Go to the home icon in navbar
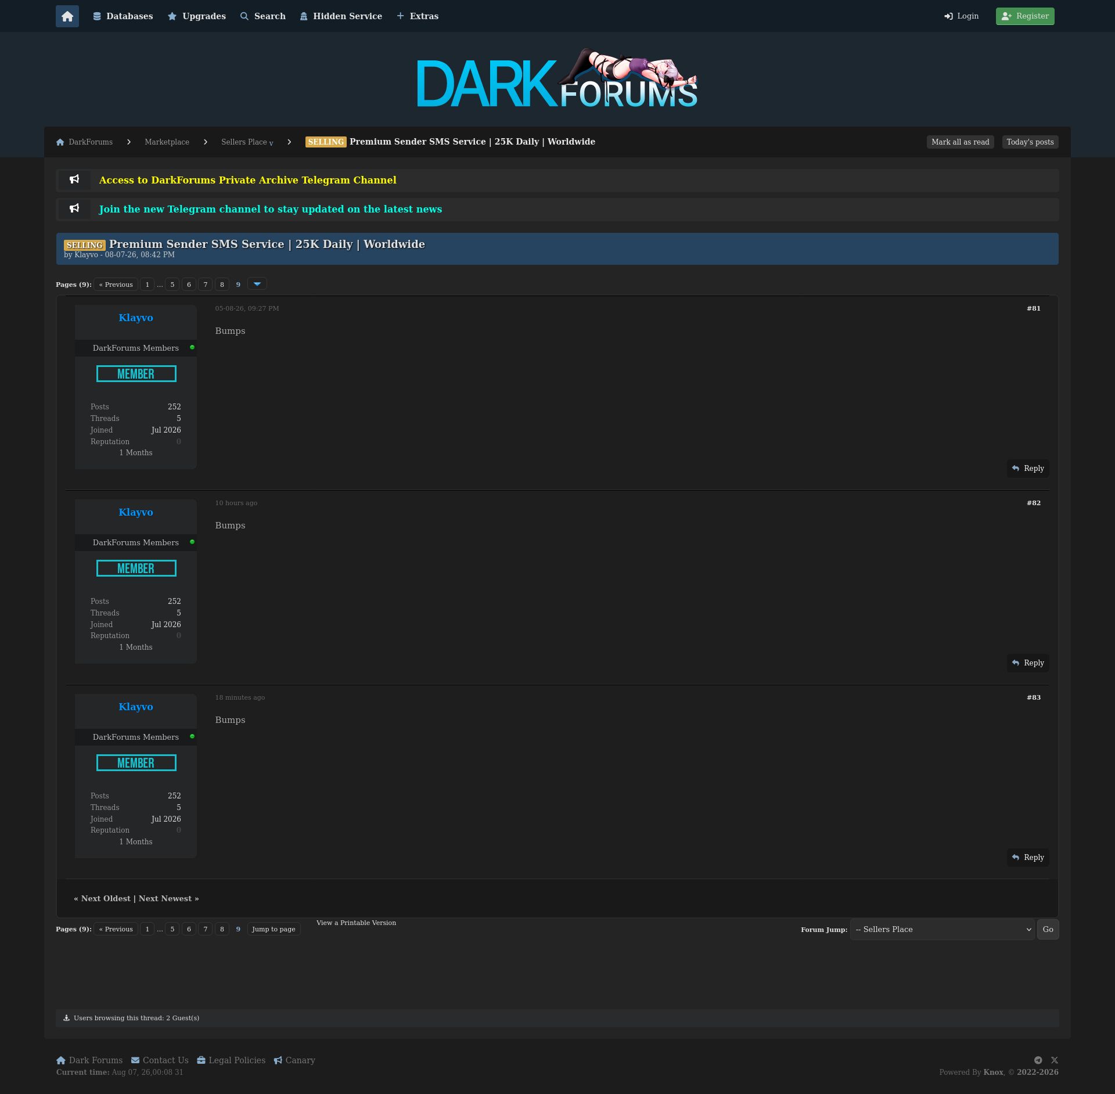The width and height of the screenshot is (1115, 1094). [67, 16]
